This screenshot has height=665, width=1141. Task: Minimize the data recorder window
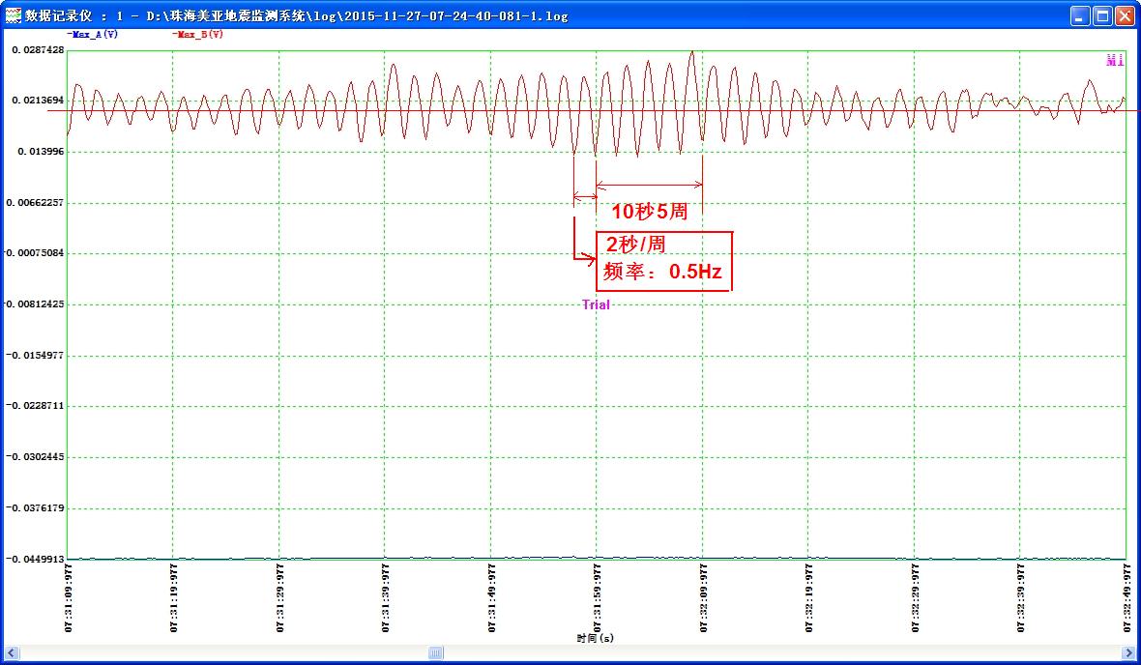tap(1080, 16)
